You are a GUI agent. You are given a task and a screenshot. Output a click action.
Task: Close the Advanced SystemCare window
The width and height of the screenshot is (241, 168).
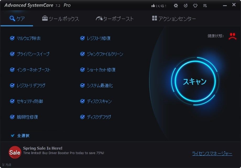coord(234,5)
